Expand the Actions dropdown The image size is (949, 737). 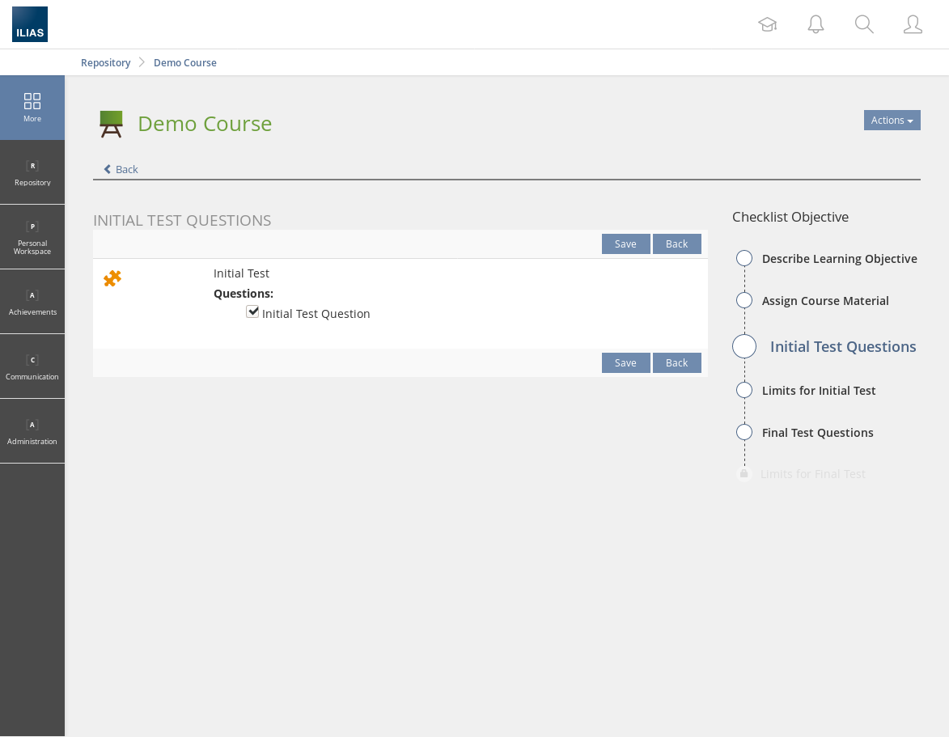(892, 121)
